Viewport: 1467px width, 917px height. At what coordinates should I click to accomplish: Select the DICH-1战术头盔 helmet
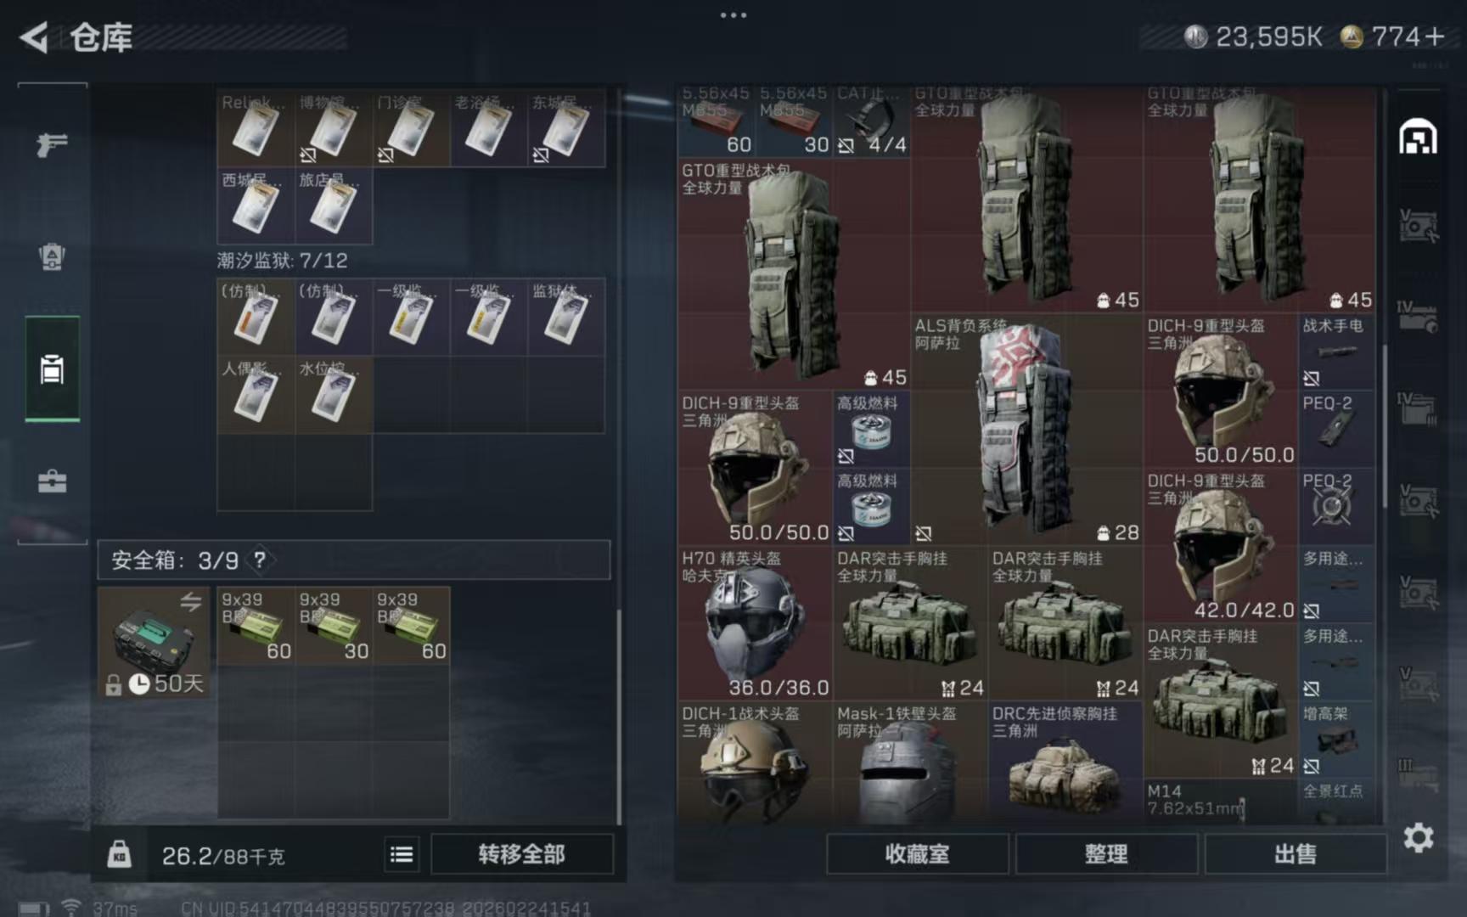click(x=755, y=762)
